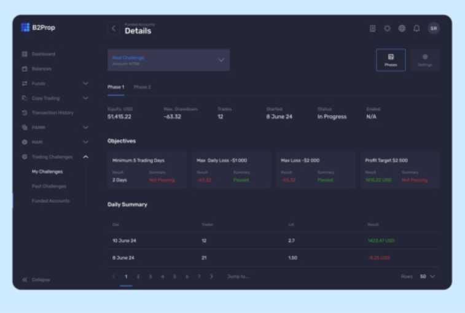
Task: Collapse the Trading Challenges section
Action: click(85, 157)
